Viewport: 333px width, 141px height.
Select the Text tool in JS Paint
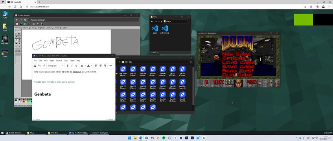[19, 43]
